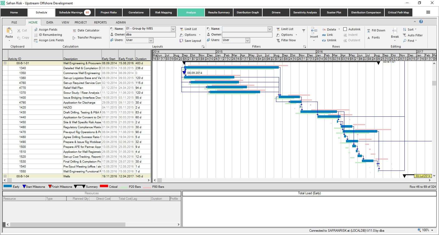This screenshot has width=439, height=235.
Task: Expand the filter Options dropdown
Action: pos(296,35)
